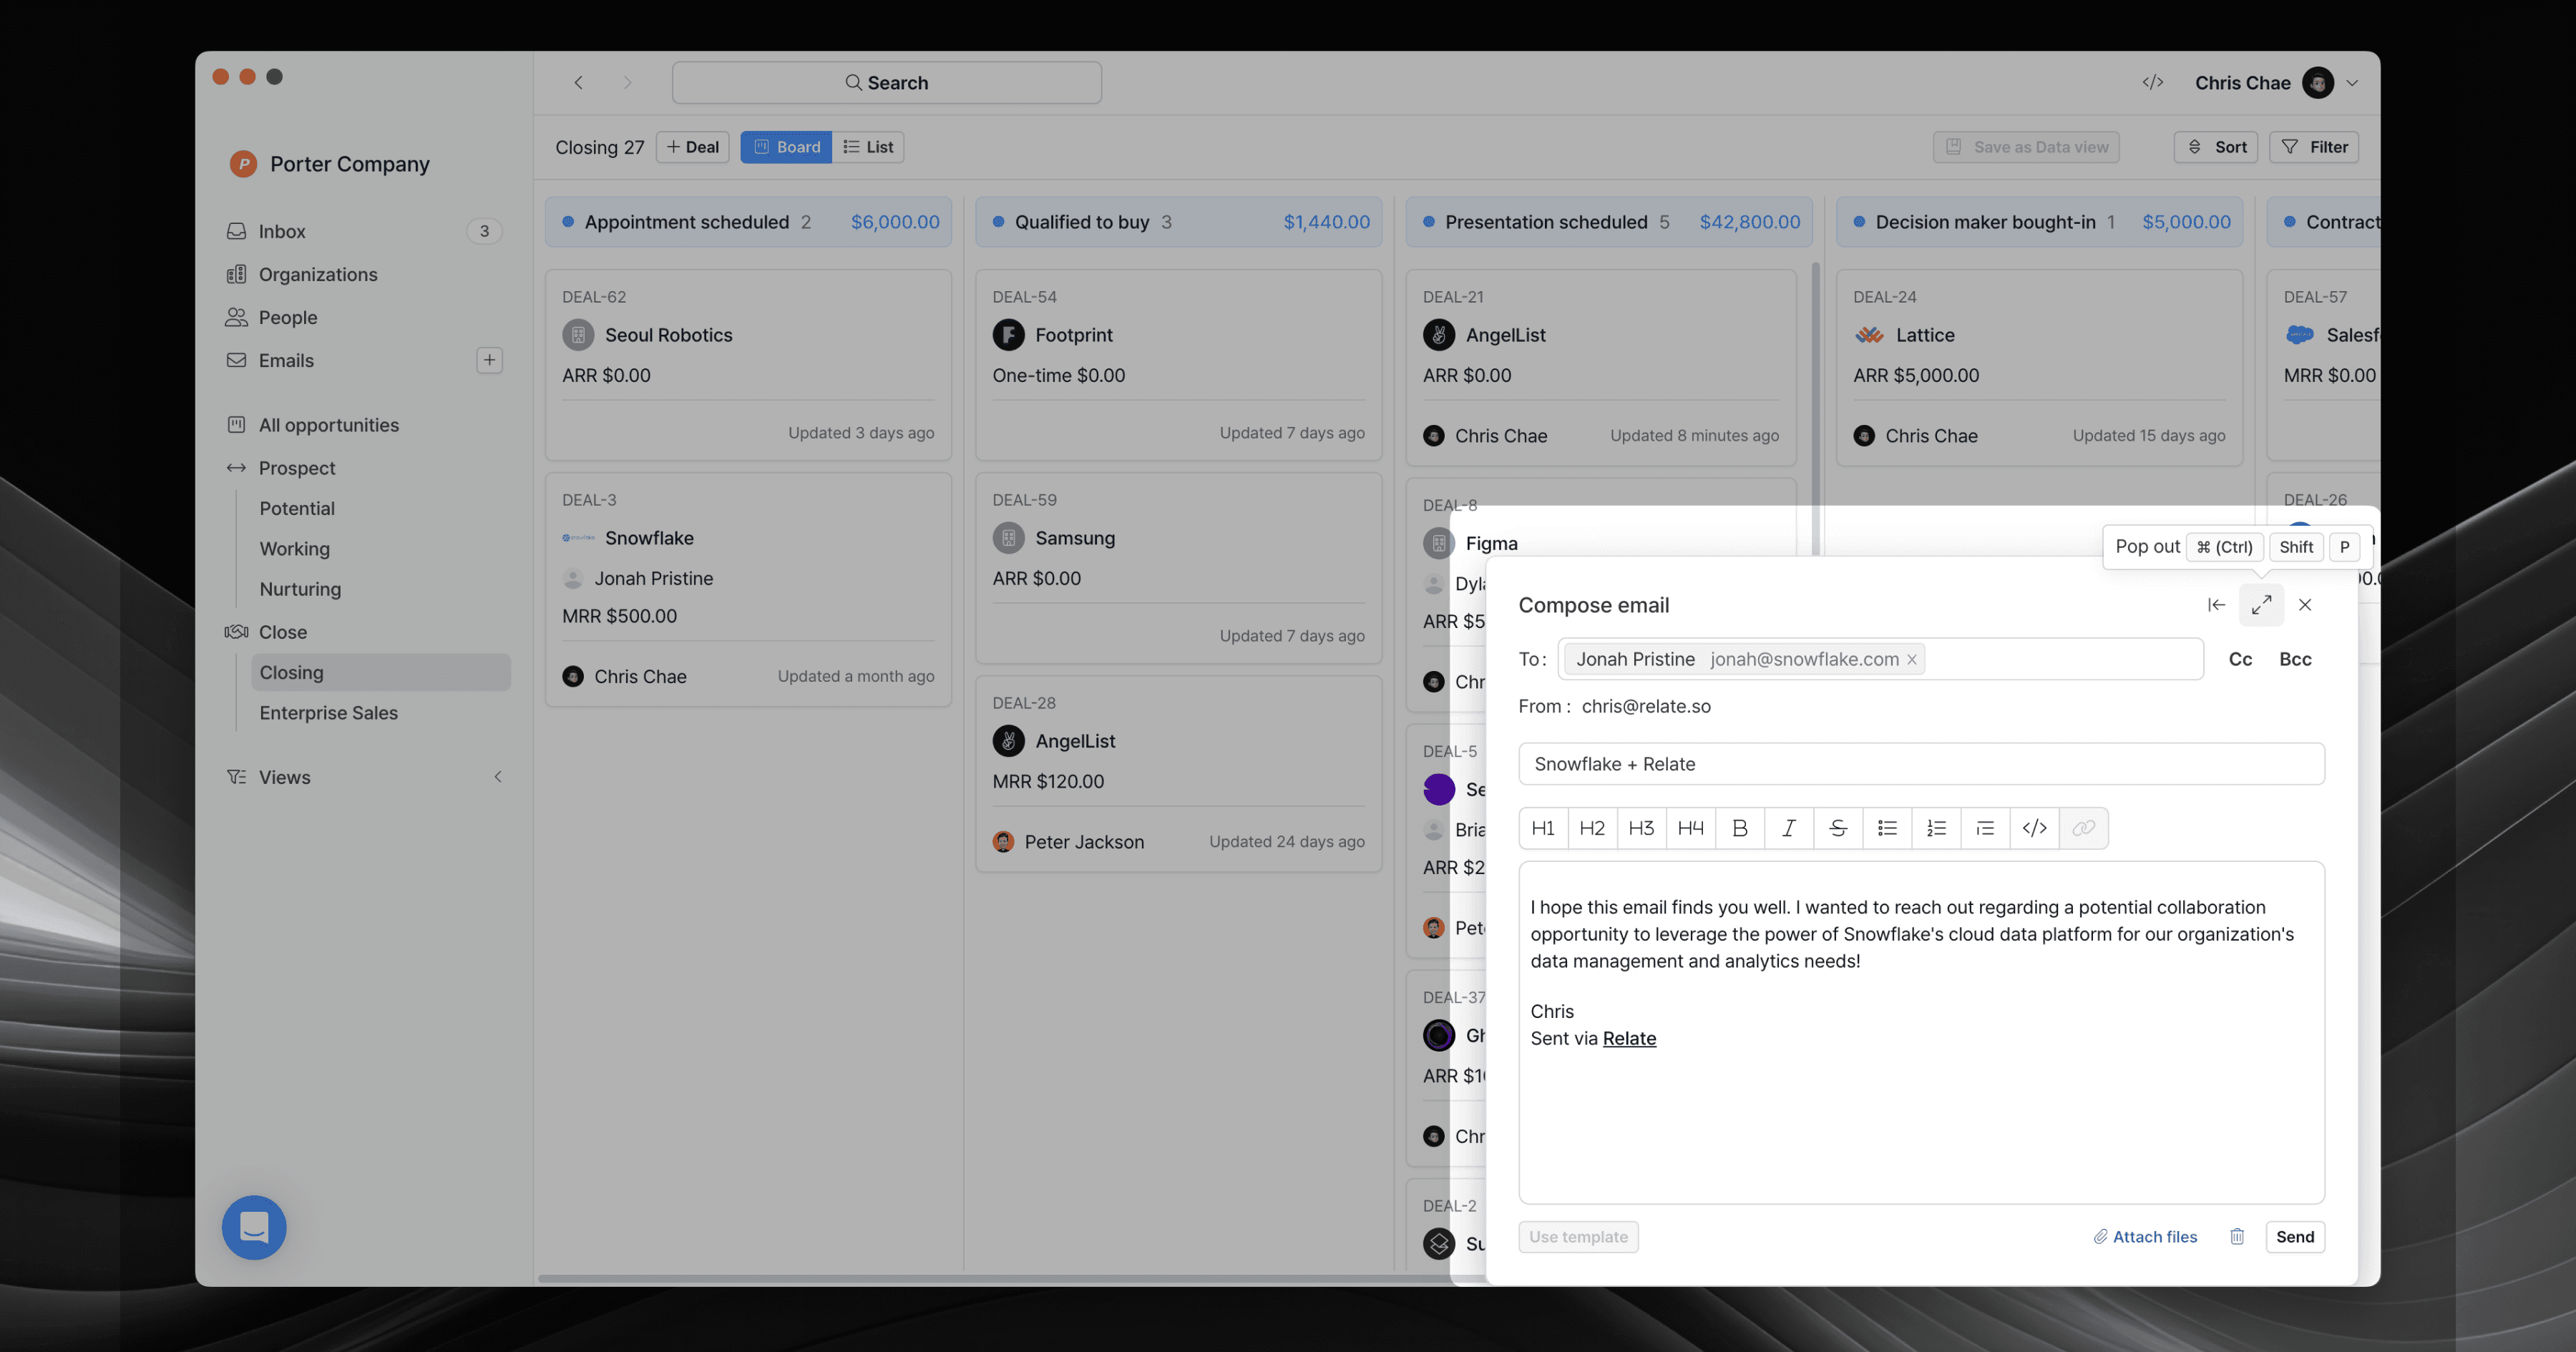Image resolution: width=2576 pixels, height=1352 pixels.
Task: Apply italic formatting to email text
Action: 1788,828
